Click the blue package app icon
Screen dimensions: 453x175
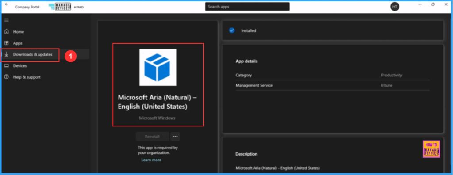click(x=158, y=67)
